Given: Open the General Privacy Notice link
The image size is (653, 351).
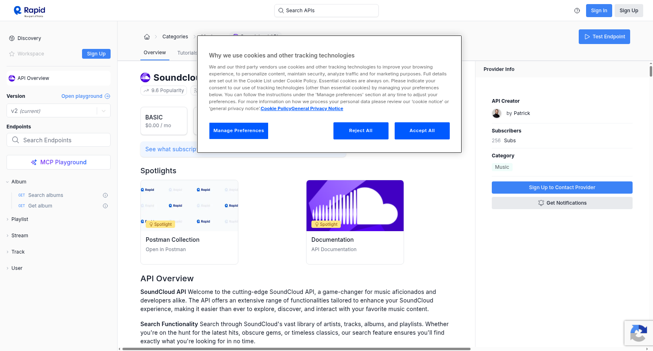Looking at the screenshot, I should [317, 109].
